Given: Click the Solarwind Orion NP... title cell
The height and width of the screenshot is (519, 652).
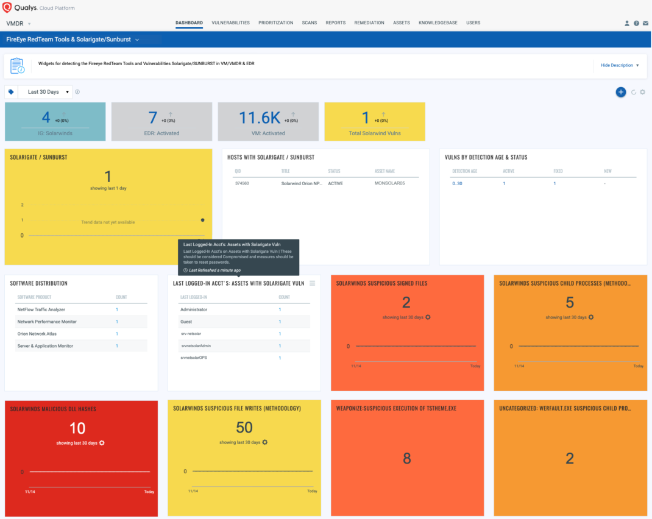Looking at the screenshot, I should click(302, 183).
